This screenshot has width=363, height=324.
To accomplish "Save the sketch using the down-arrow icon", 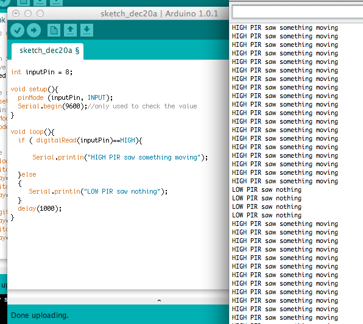I will click(87, 30).
